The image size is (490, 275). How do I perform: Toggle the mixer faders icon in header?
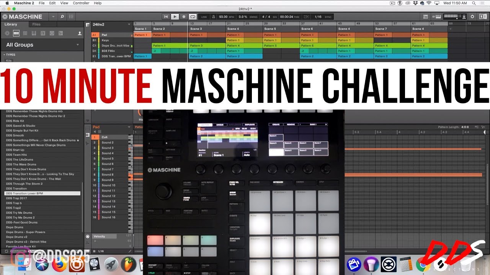(x=71, y=16)
